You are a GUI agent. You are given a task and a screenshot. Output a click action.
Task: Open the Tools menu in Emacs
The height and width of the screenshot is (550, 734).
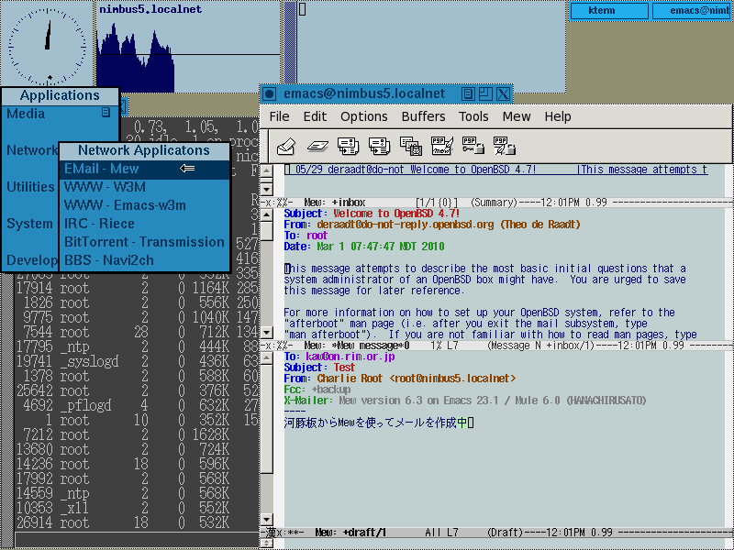pyautogui.click(x=473, y=116)
